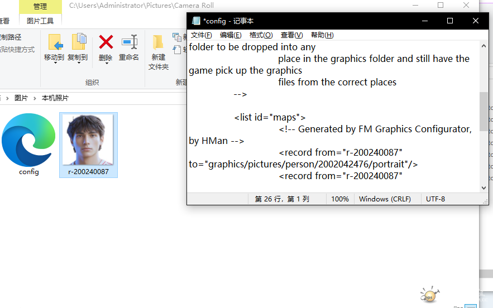The image size is (493, 308).
Task: Click the Notepad icon in the title bar
Action: [x=196, y=21]
